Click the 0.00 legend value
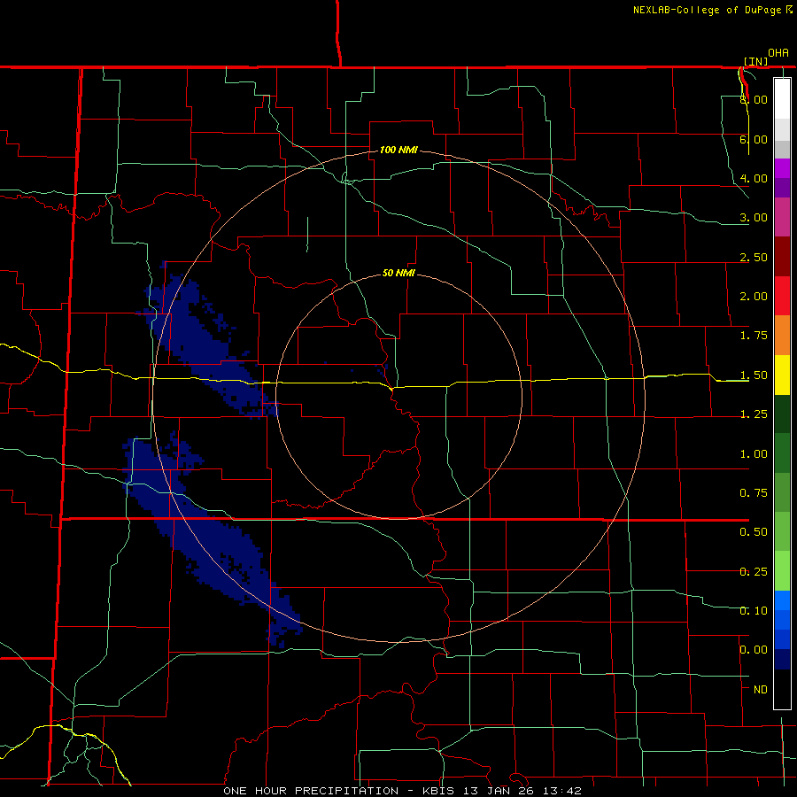The width and height of the screenshot is (797, 797). [754, 650]
